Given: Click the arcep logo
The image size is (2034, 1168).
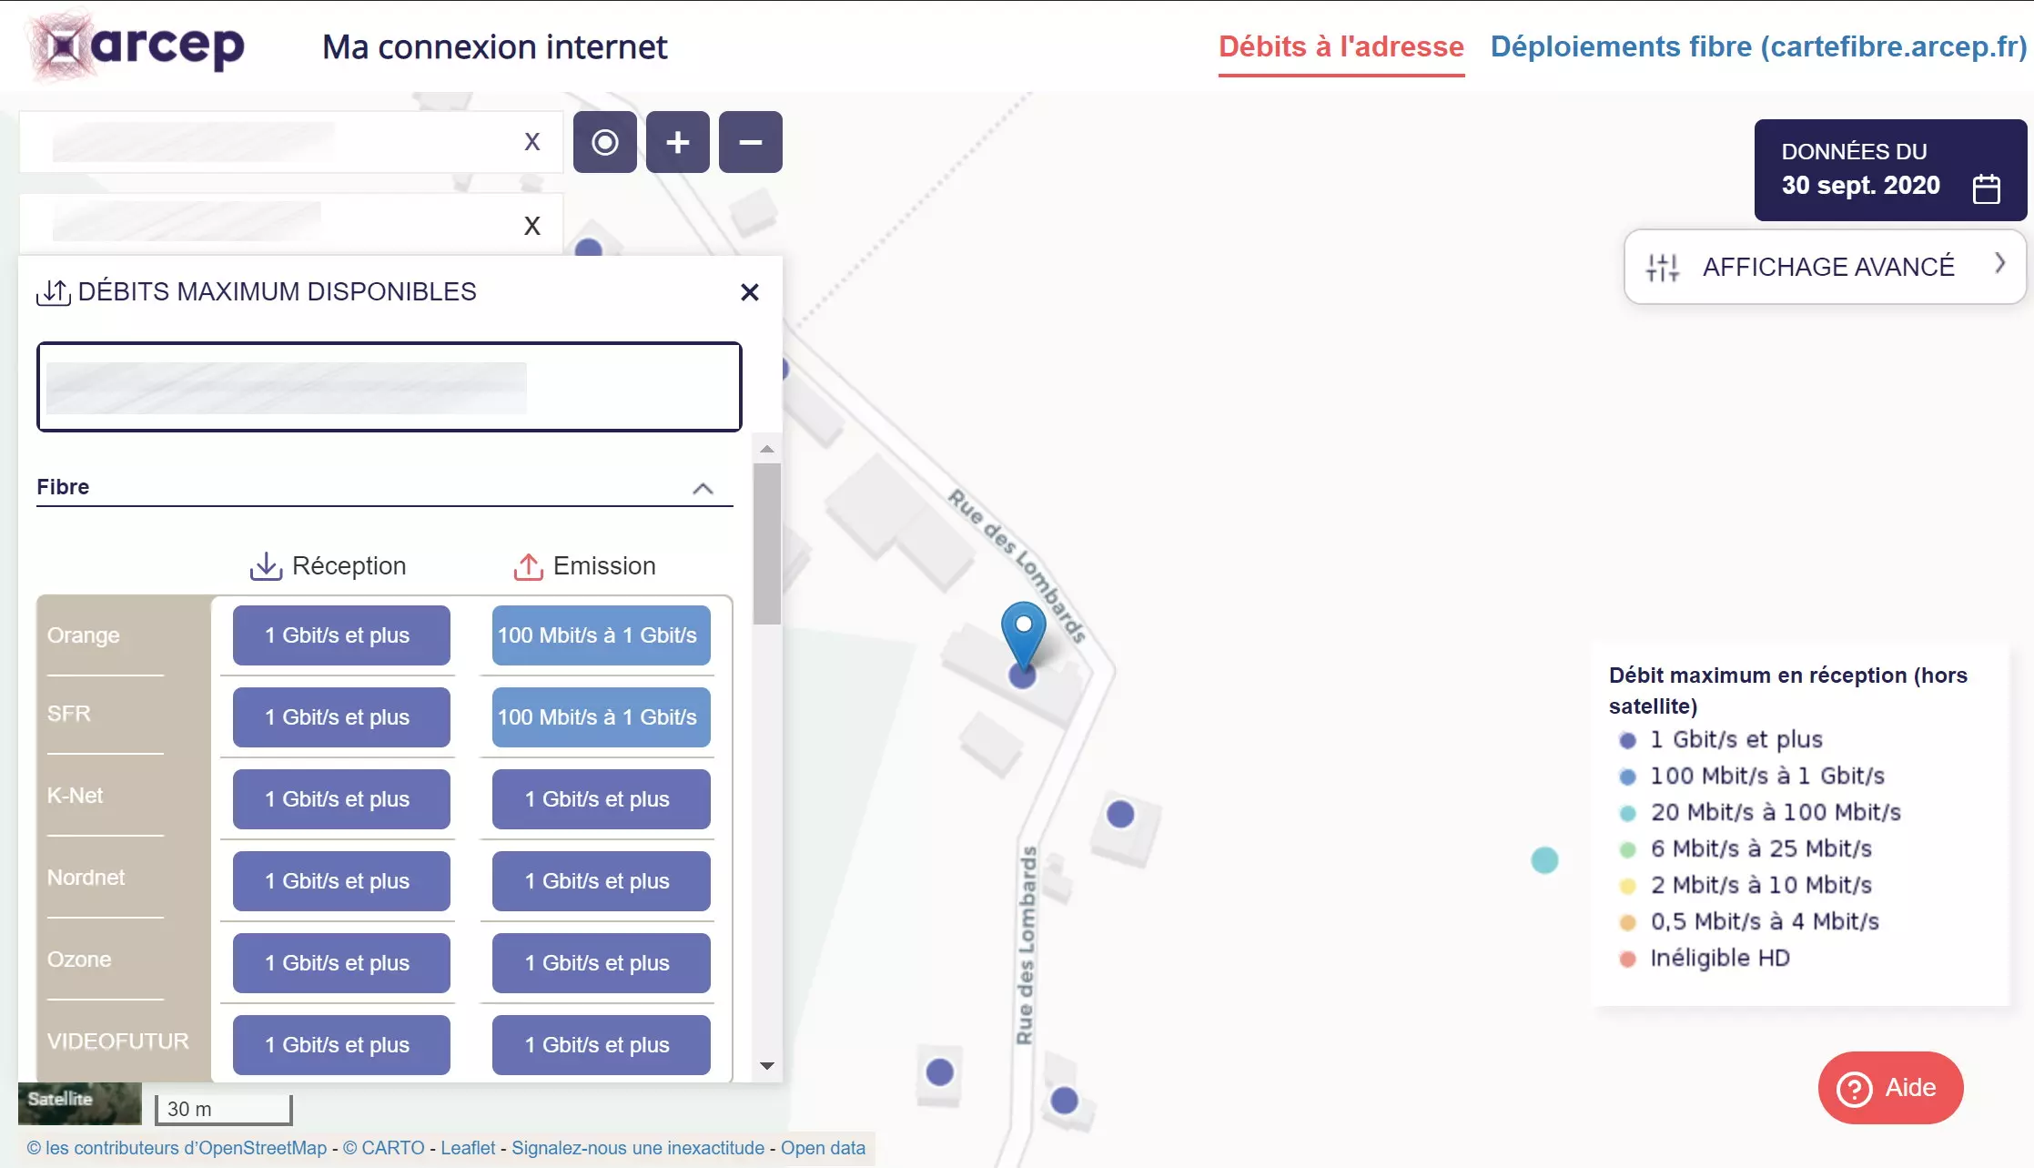Looking at the screenshot, I should (137, 46).
